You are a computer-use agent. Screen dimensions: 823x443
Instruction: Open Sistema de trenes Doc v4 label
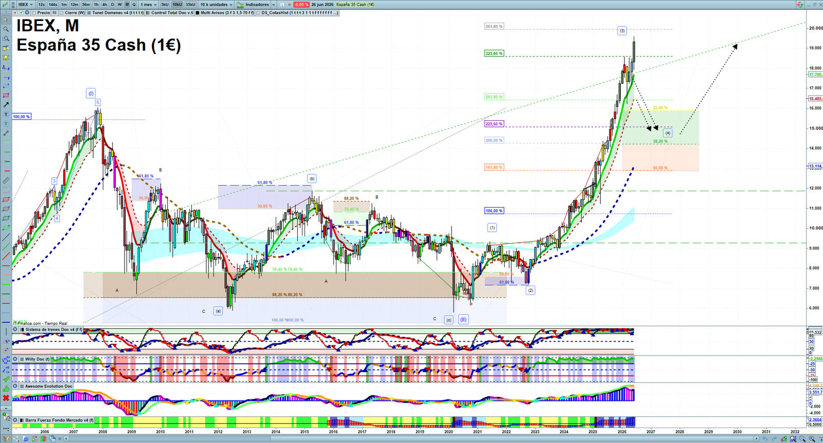click(53, 329)
